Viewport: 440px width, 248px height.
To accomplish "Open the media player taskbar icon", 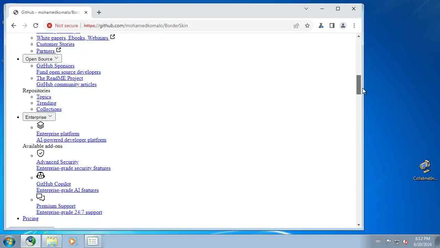I will 72,241.
